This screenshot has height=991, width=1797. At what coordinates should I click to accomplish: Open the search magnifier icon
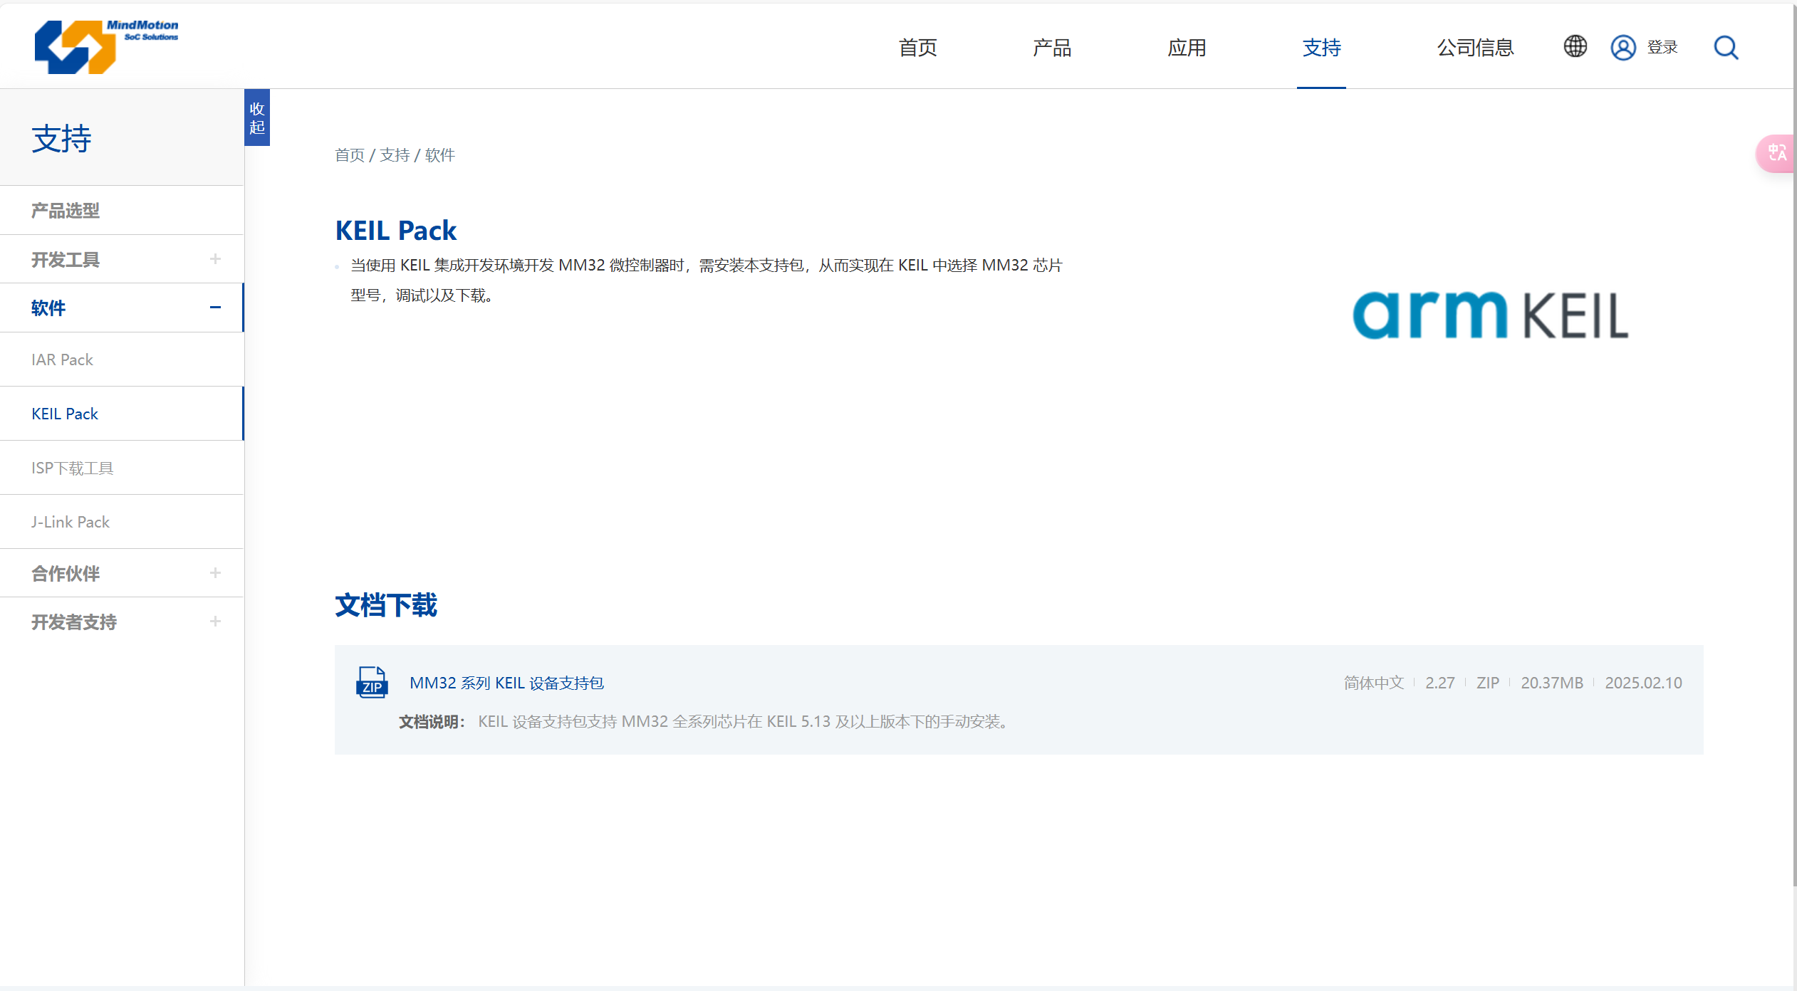(1726, 48)
